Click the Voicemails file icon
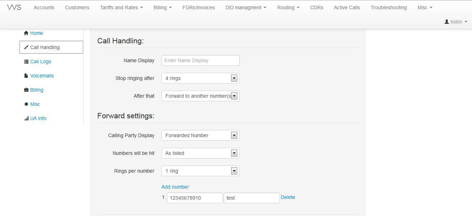472x216 pixels. coord(26,76)
